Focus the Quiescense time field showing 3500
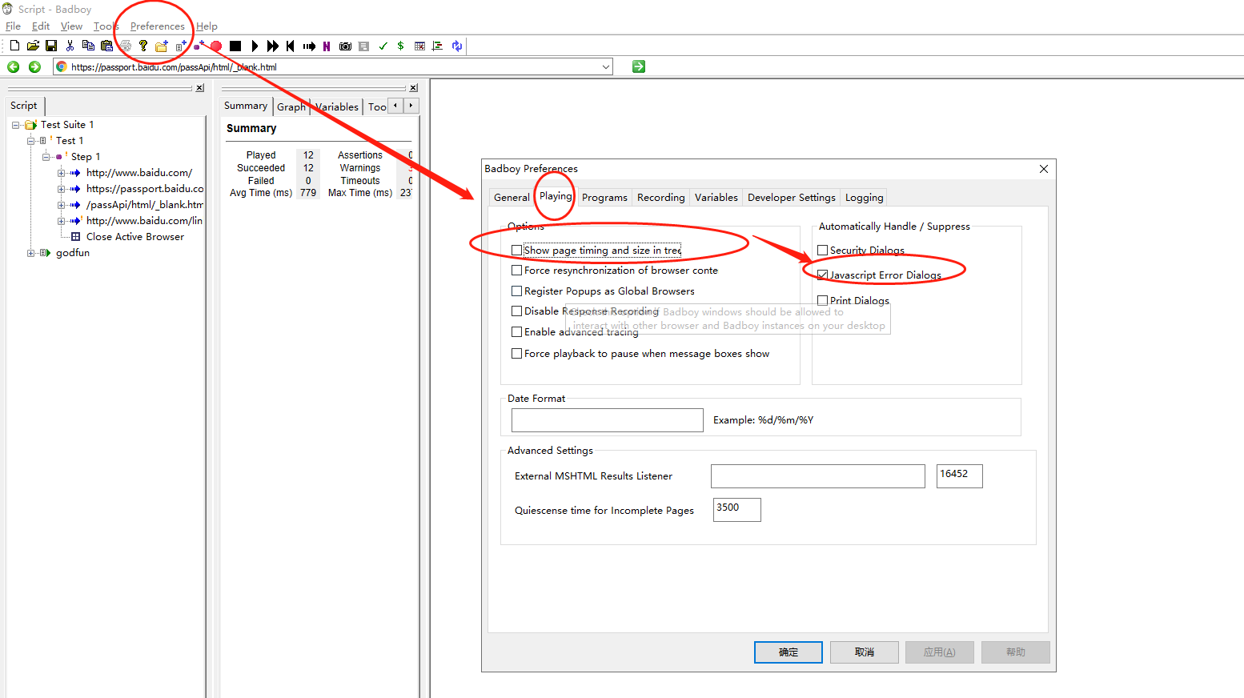Image resolution: width=1244 pixels, height=698 pixels. click(737, 510)
